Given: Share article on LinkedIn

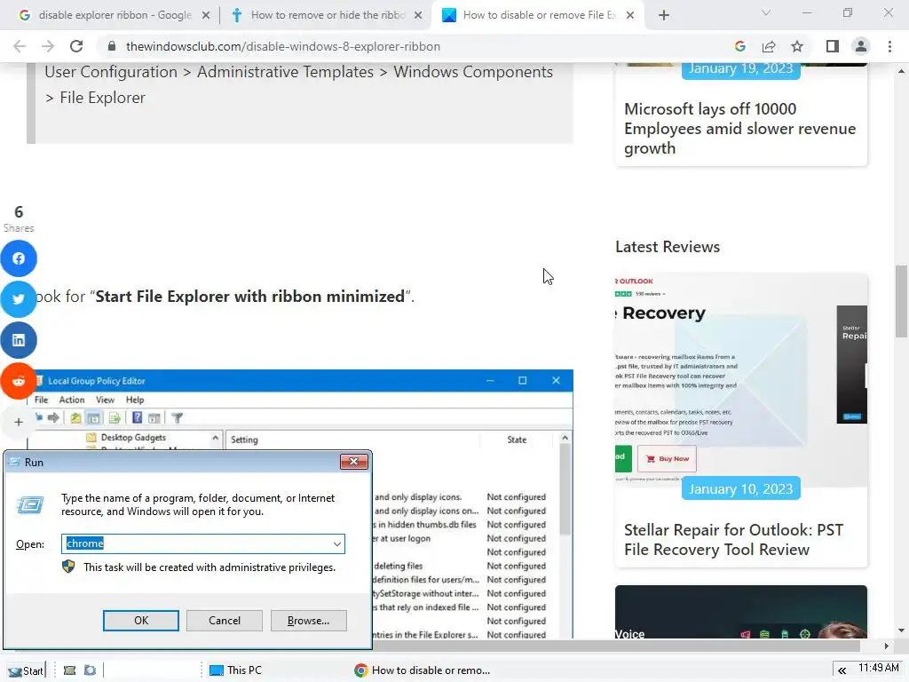Looking at the screenshot, I should (19, 340).
